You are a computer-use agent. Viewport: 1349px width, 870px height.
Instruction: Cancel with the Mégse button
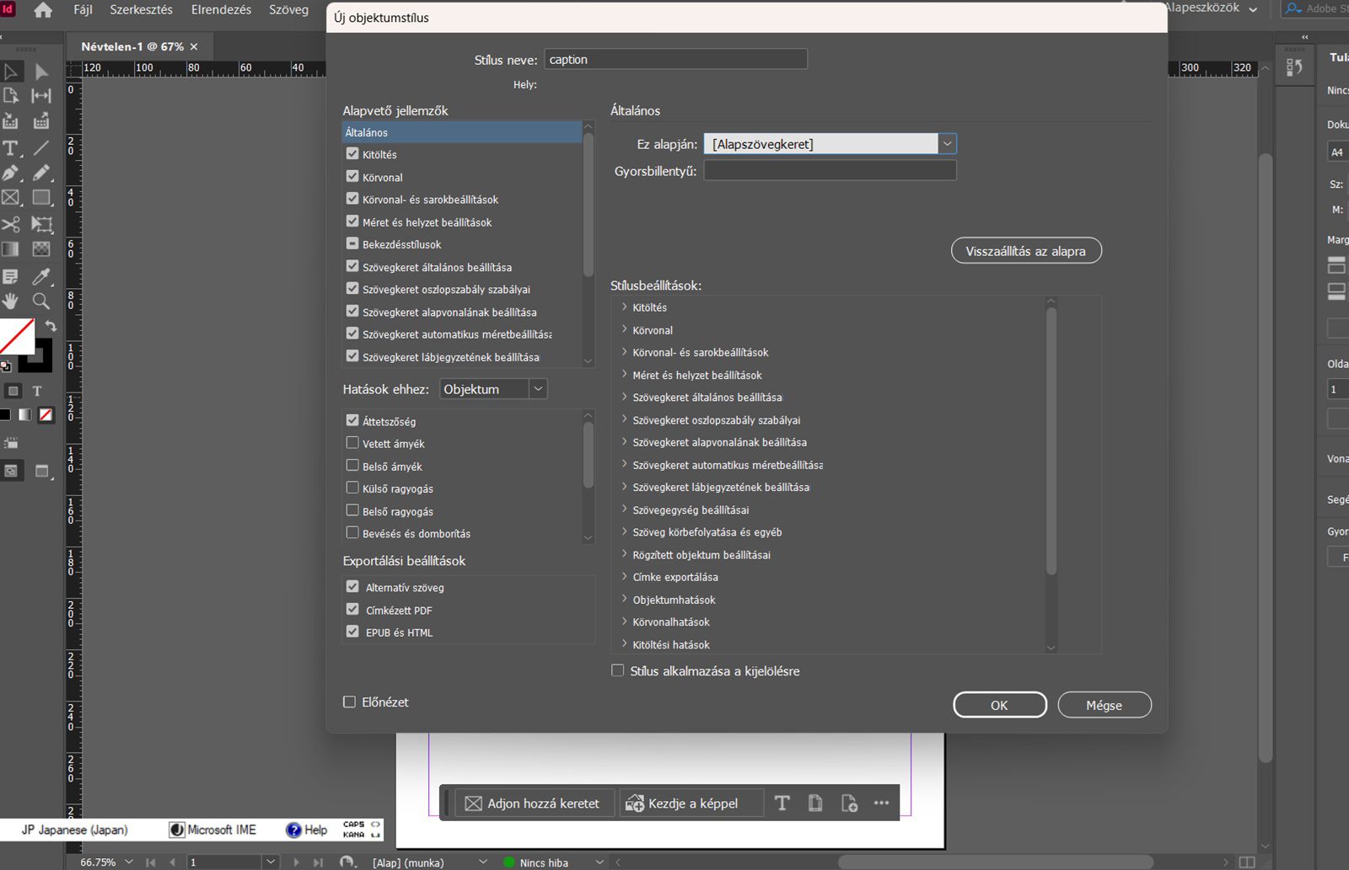pyautogui.click(x=1104, y=705)
